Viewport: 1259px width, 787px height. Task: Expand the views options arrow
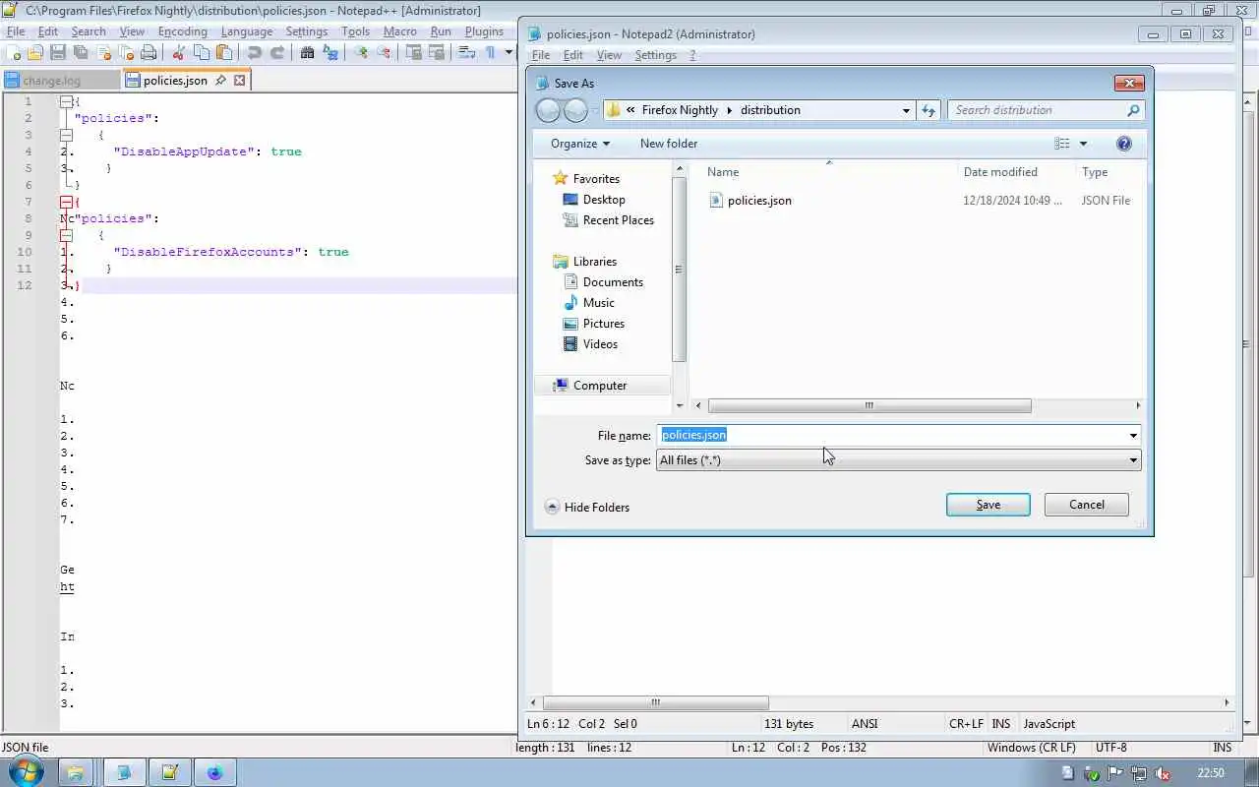[1083, 144]
